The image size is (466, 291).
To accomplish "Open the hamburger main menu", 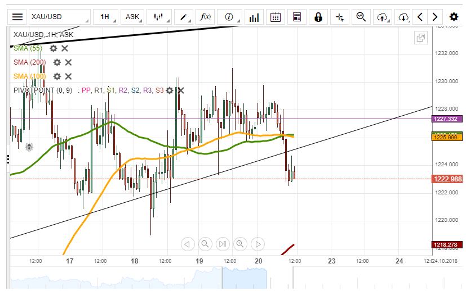I will point(17,17).
